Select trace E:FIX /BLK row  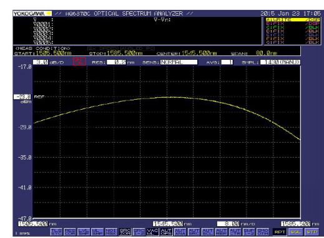coord(293,35)
